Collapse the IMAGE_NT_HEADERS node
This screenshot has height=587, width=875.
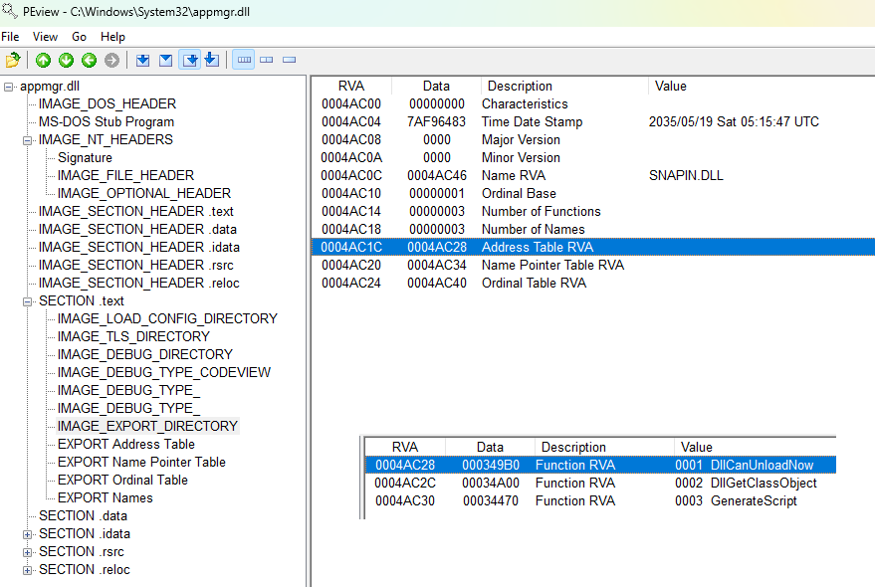27,140
